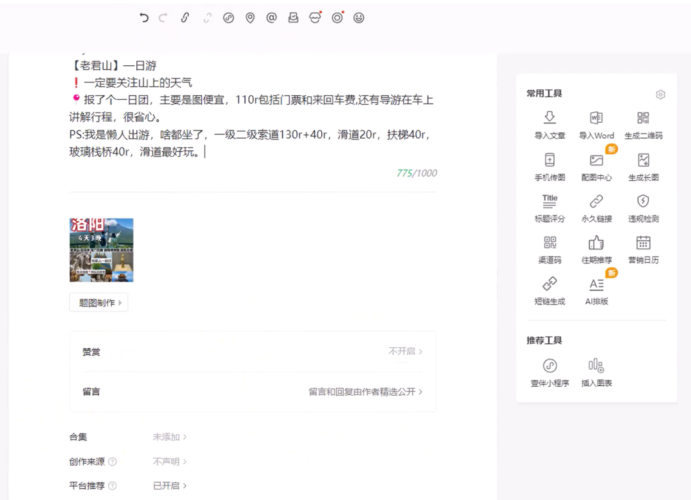The width and height of the screenshot is (691, 500).
Task: Click the 赞赏 label
Action: tap(91, 352)
